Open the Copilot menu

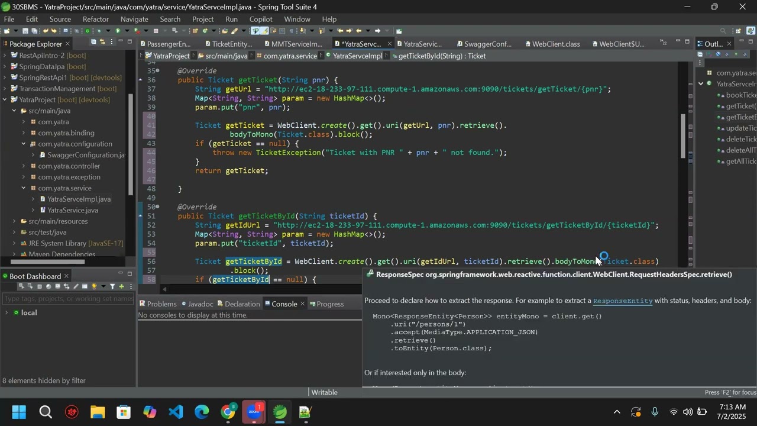261,19
